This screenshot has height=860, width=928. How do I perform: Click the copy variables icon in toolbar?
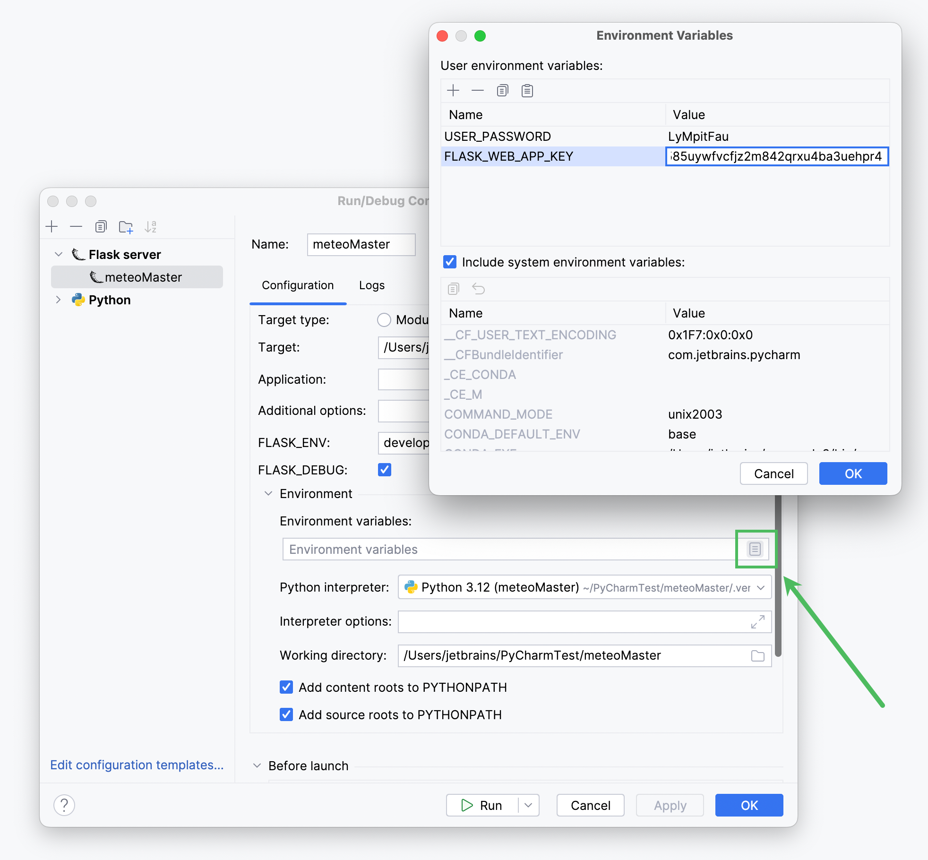click(503, 91)
